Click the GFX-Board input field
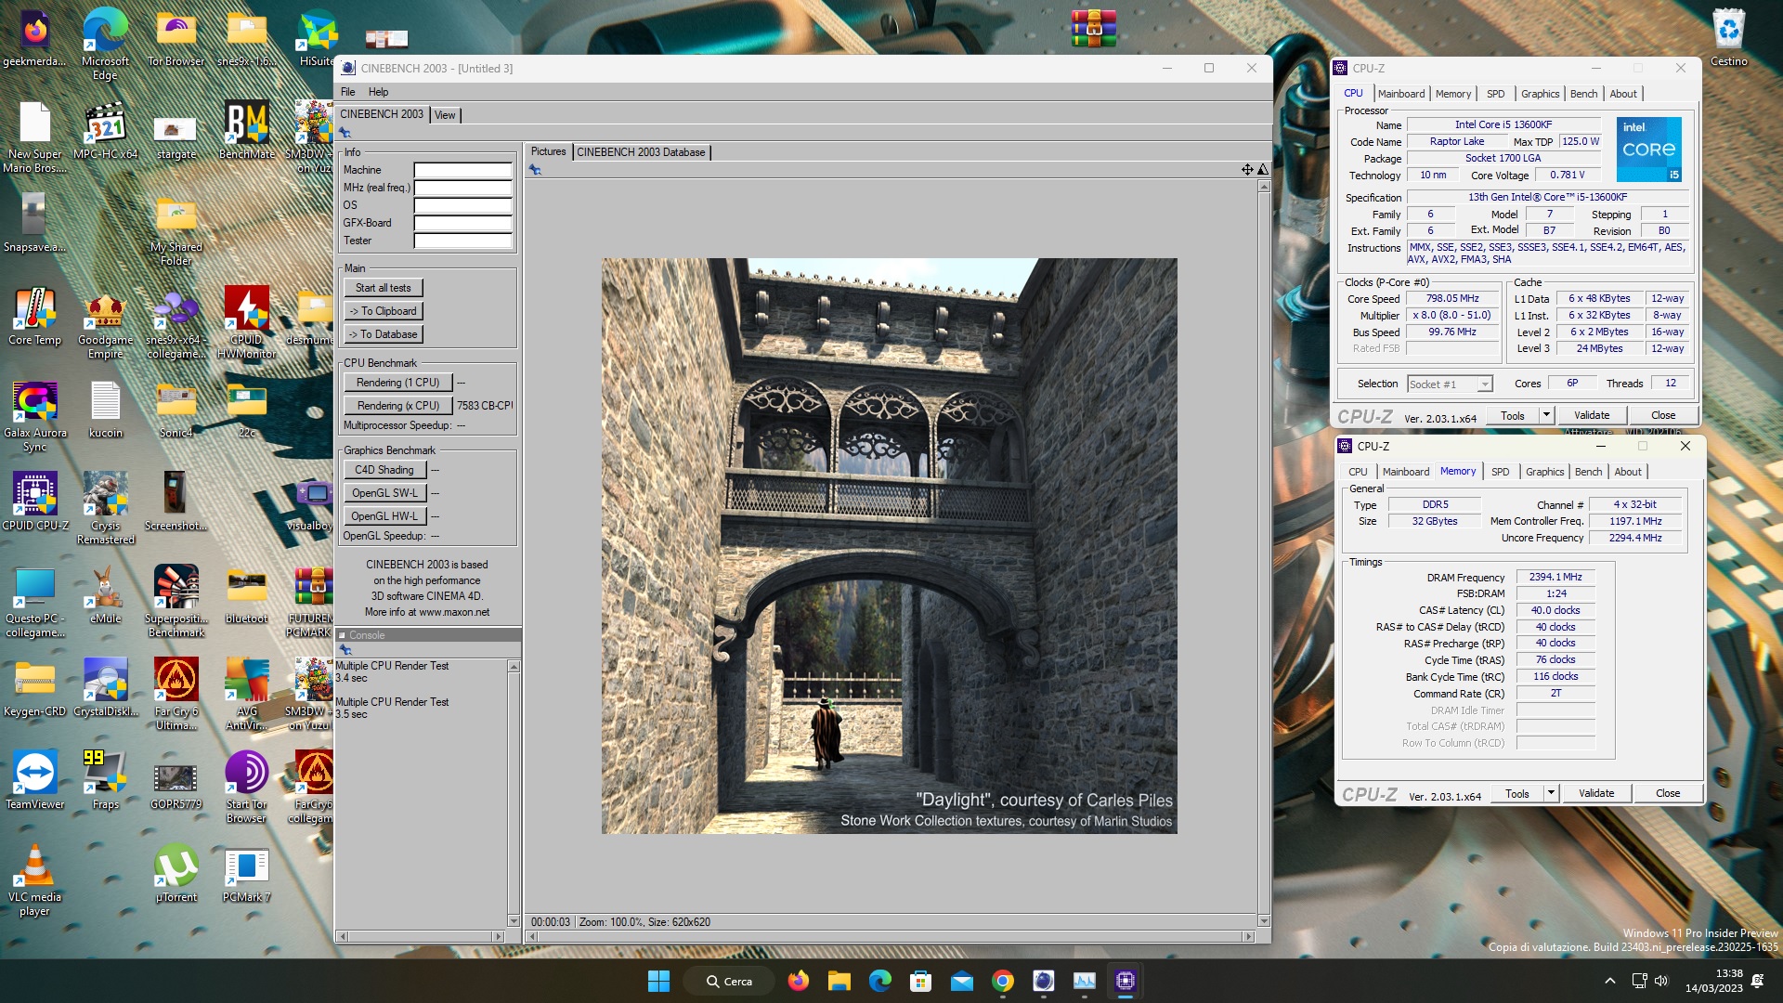This screenshot has height=1003, width=1783. pyautogui.click(x=462, y=223)
